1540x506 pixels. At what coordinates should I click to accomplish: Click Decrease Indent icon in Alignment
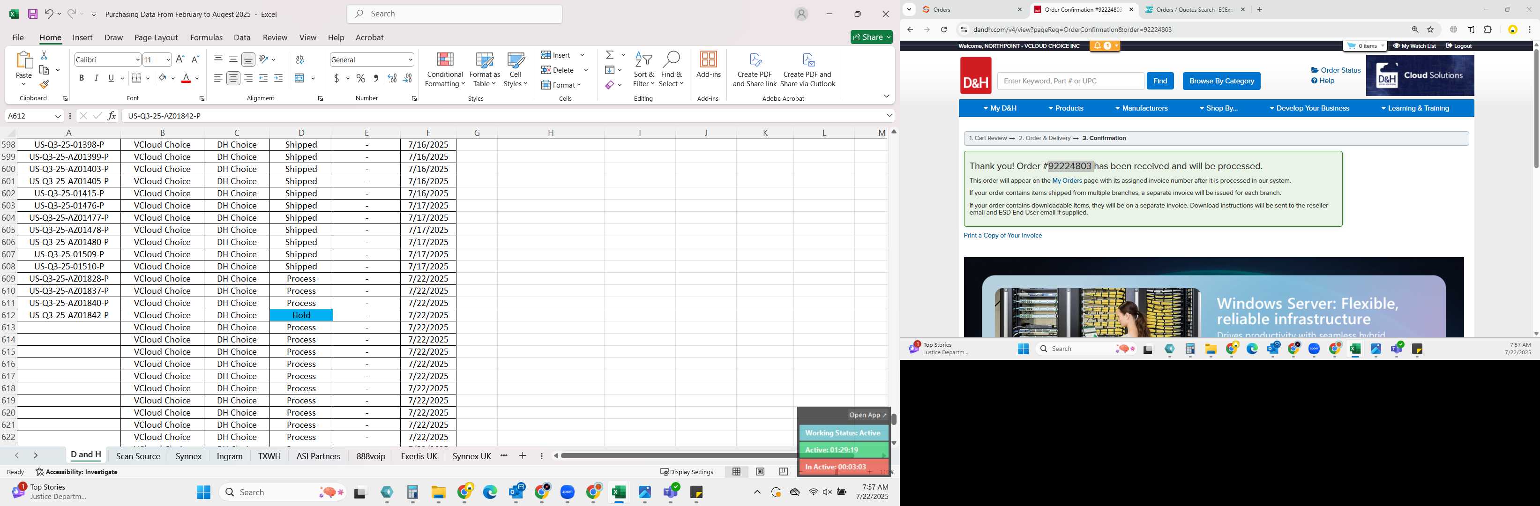pos(263,78)
